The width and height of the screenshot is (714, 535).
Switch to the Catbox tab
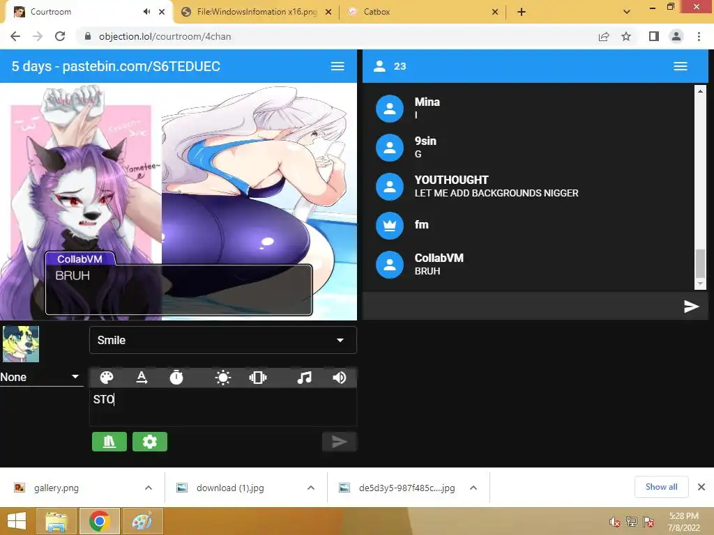(x=422, y=13)
